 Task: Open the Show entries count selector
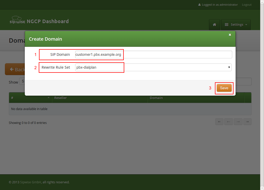click(23, 81)
